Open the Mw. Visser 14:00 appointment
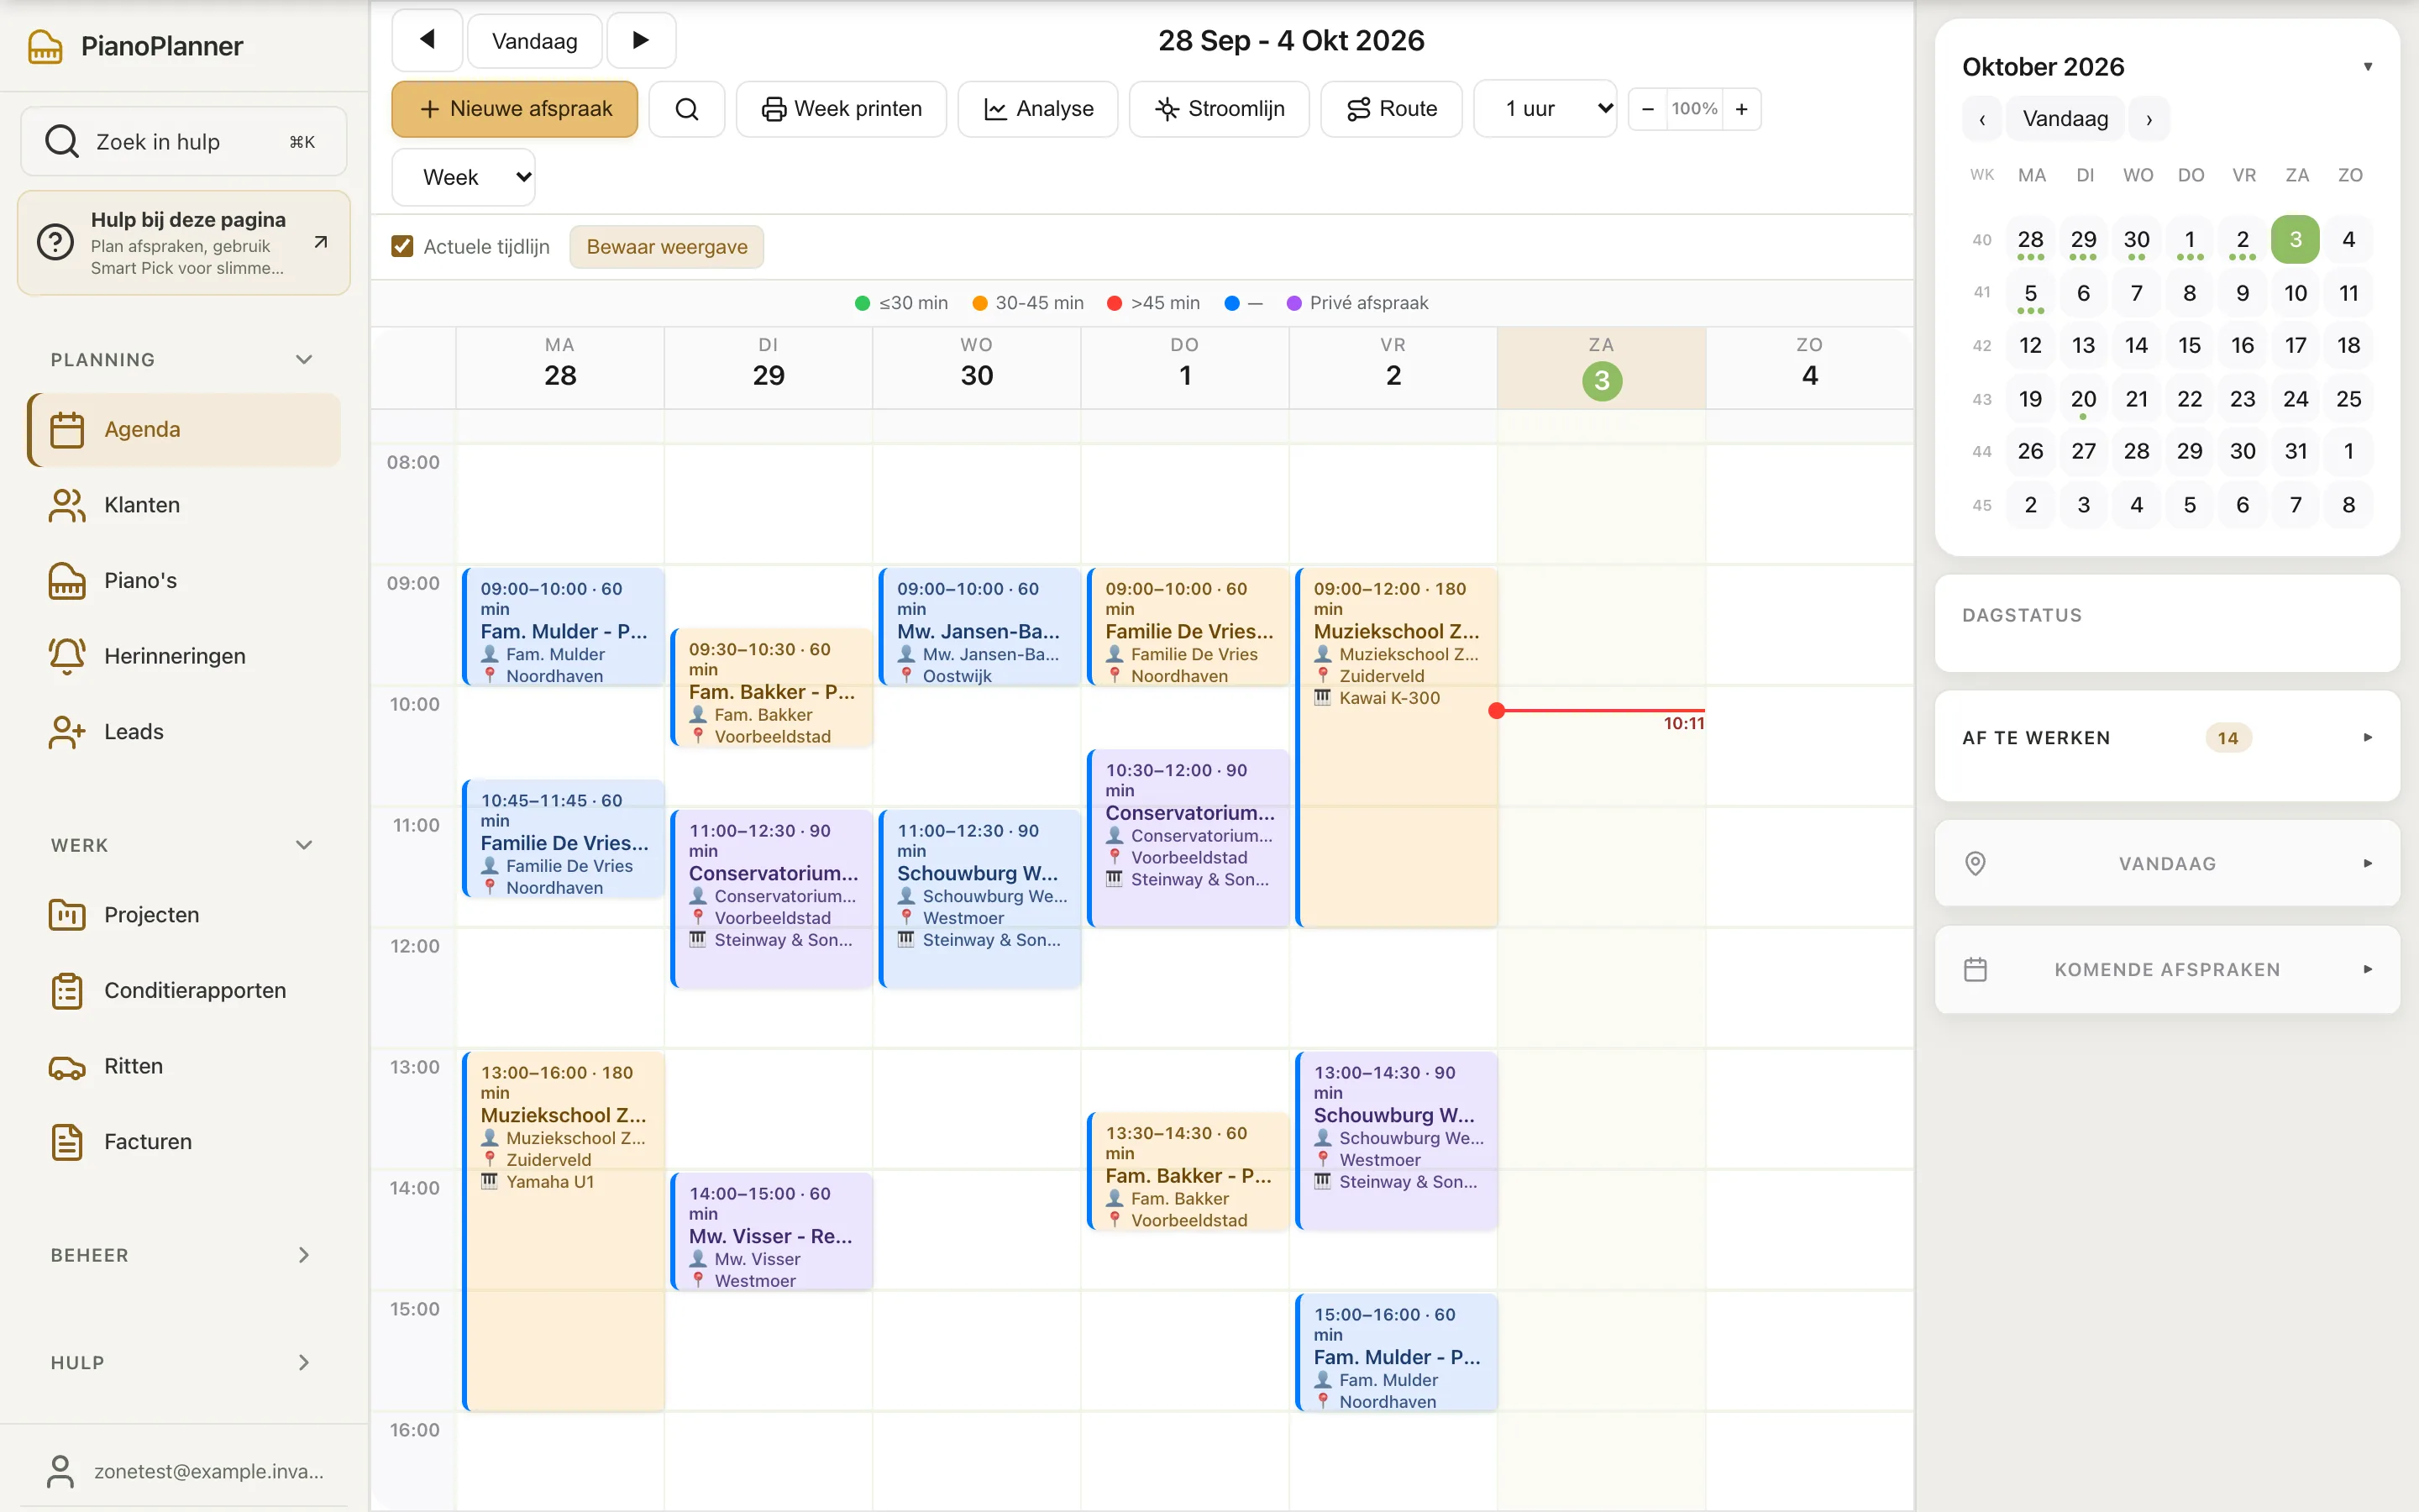The height and width of the screenshot is (1512, 2419). click(772, 1232)
